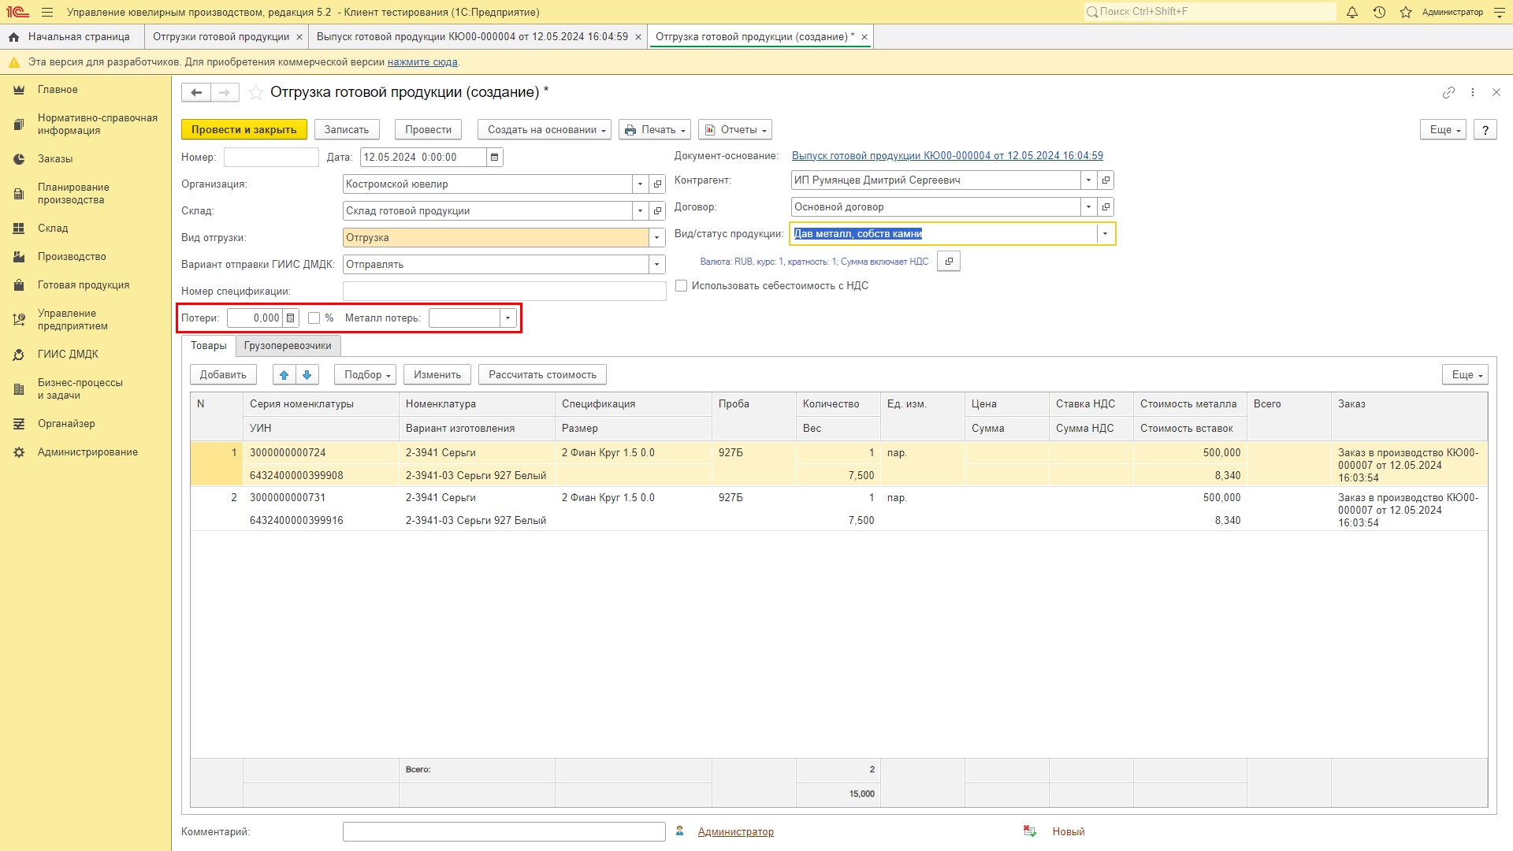
Task: Open Склад field details icon
Action: coord(658,211)
